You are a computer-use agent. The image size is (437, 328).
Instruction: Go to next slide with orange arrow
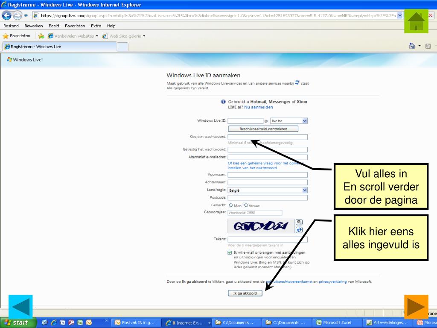pos(416,307)
